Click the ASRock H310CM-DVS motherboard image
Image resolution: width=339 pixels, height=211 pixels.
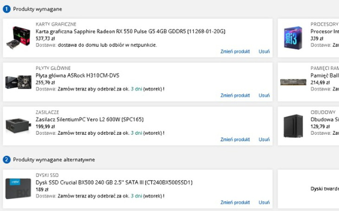click(x=19, y=82)
